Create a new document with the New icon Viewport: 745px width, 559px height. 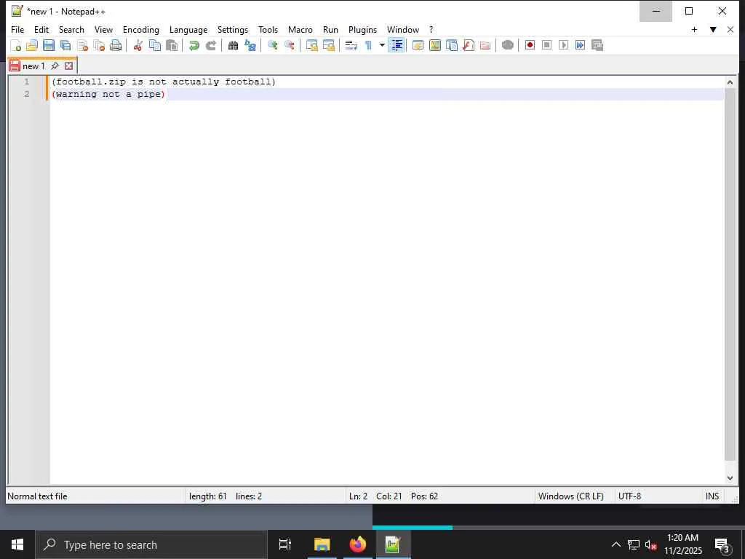pos(16,45)
